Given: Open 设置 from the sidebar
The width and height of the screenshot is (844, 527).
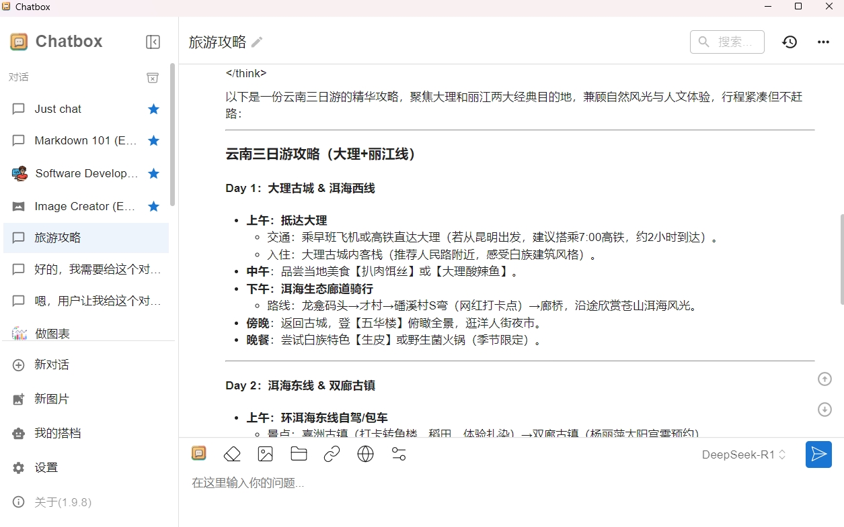Looking at the screenshot, I should 46,467.
